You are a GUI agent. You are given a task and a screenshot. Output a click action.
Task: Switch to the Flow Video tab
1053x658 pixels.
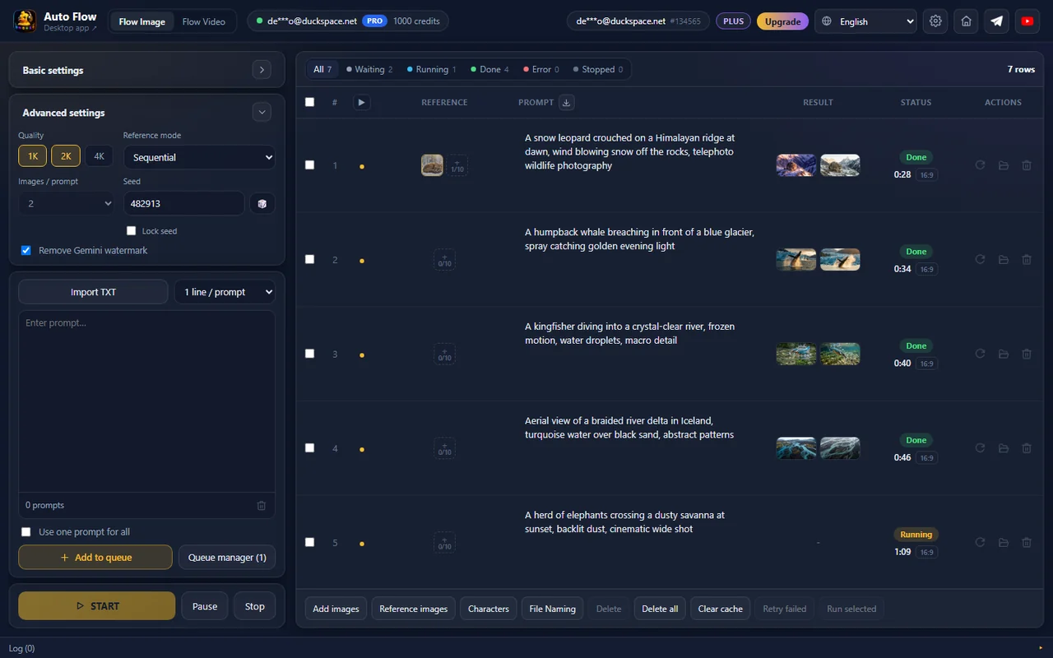point(203,21)
